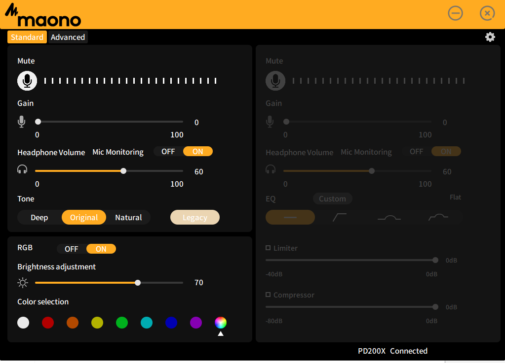The height and width of the screenshot is (363, 505).
Task: Select the Deep tone
Action: [x=39, y=218]
